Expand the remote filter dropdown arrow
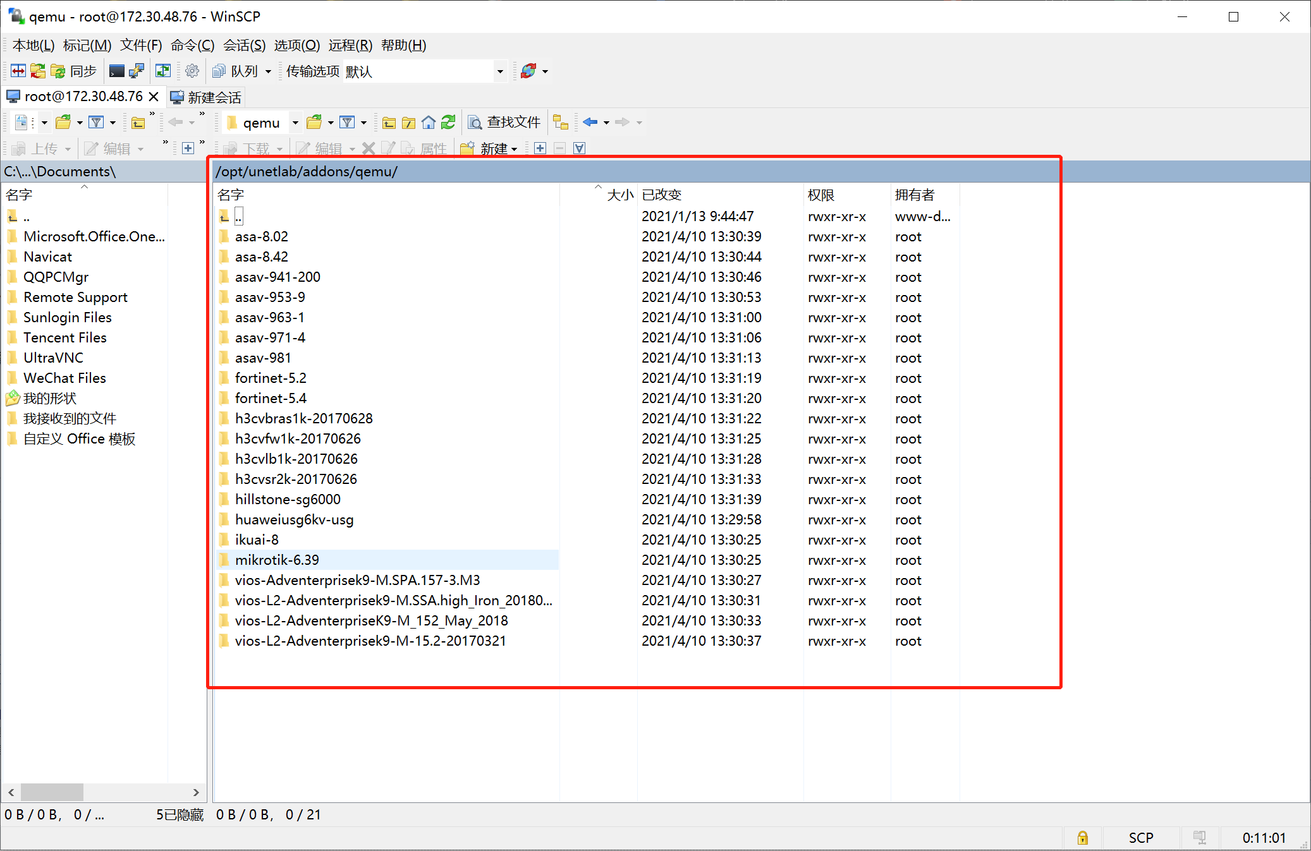Viewport: 1311px width, 851px height. (x=363, y=123)
